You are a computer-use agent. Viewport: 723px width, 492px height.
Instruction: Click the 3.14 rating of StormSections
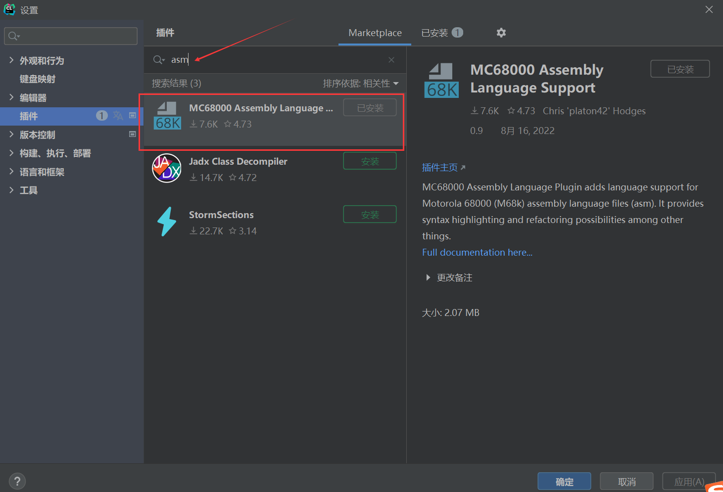click(242, 231)
